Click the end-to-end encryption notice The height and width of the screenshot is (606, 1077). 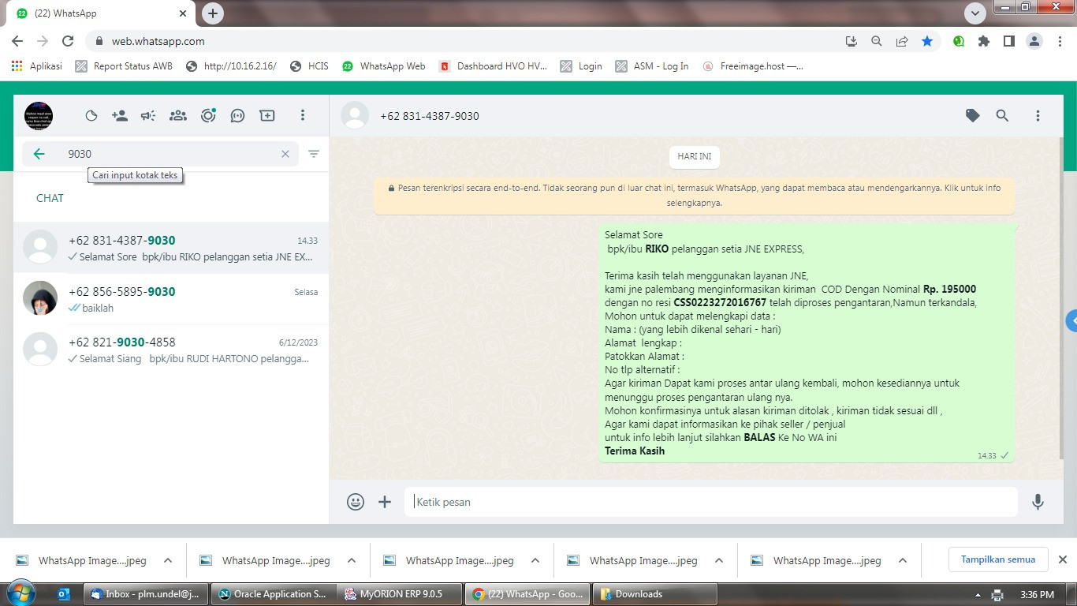tap(695, 195)
